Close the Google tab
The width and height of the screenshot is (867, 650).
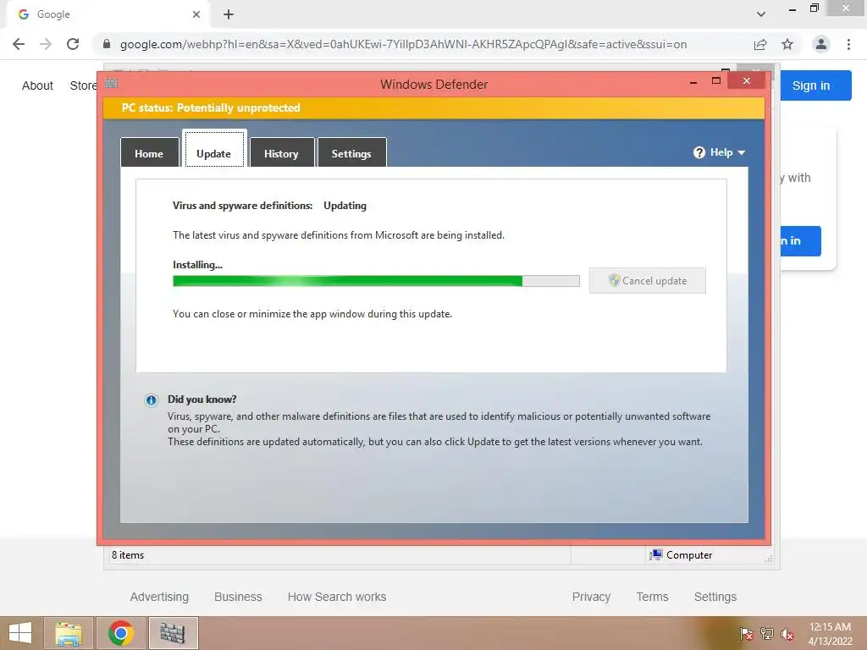click(x=196, y=14)
